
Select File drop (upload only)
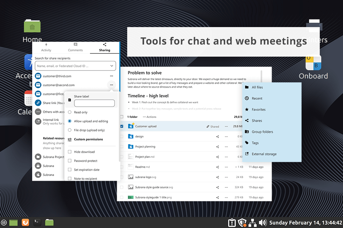click(x=70, y=130)
